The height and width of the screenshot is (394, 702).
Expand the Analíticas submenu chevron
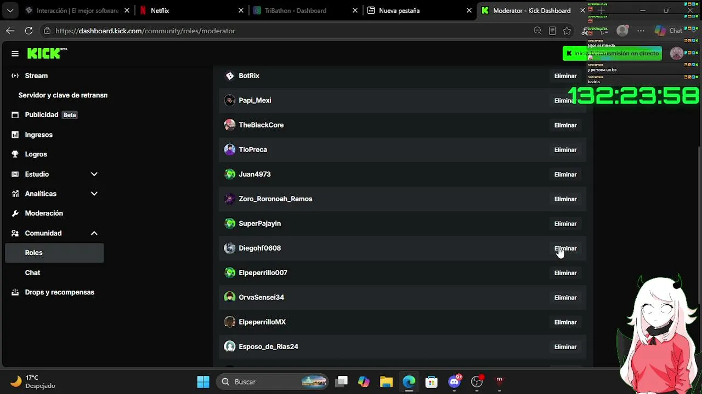click(x=94, y=194)
